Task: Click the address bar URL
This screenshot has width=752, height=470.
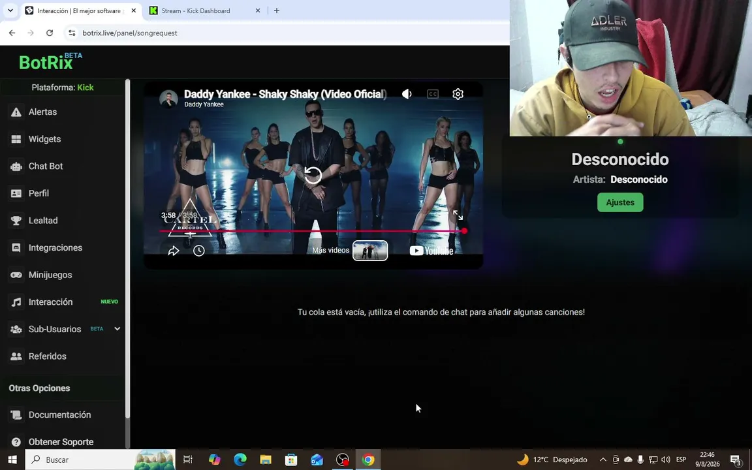Action: [x=130, y=33]
